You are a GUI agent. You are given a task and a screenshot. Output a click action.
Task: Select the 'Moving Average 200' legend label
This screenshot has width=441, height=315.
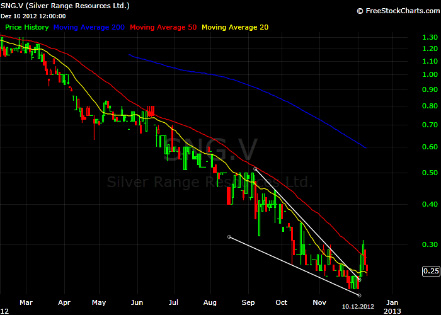tap(89, 27)
